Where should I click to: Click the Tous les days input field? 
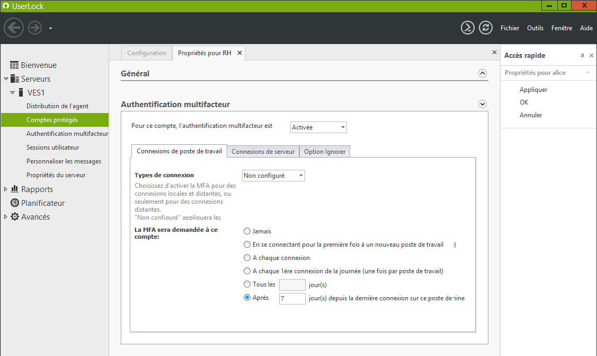coord(292,285)
